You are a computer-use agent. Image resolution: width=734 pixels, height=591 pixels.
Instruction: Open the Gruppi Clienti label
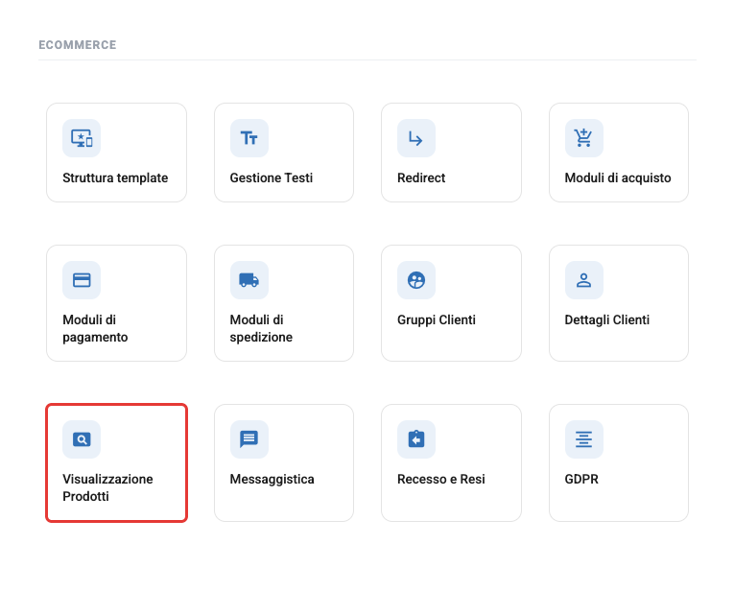[x=437, y=319]
